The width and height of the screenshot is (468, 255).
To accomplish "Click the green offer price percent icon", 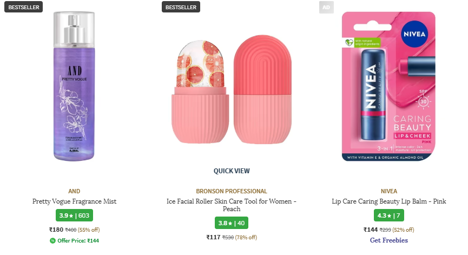I will tap(52, 240).
